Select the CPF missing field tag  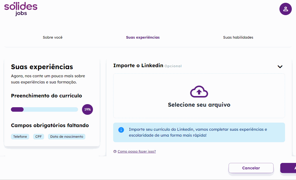[38, 137]
